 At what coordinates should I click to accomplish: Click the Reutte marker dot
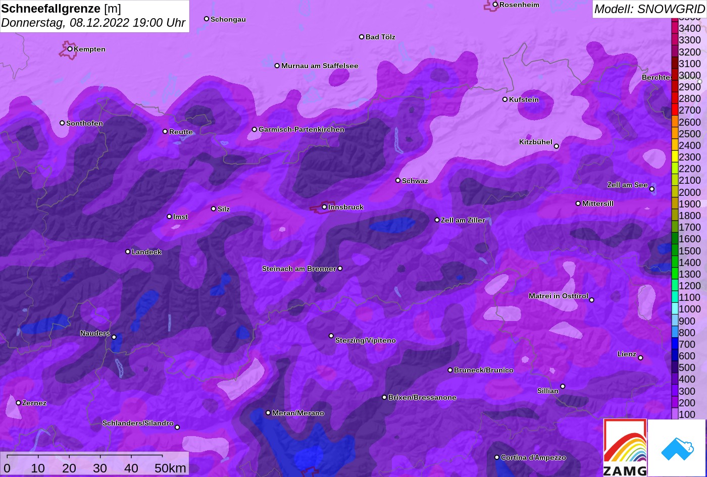[x=165, y=131]
